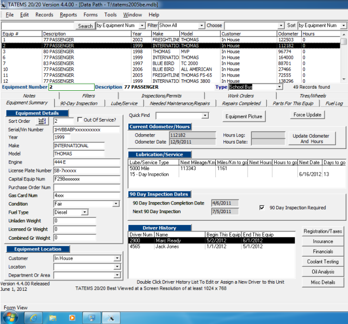Image resolution: width=348 pixels, height=324 pixels.
Task: Click the Force Update button
Action: pos(307,115)
